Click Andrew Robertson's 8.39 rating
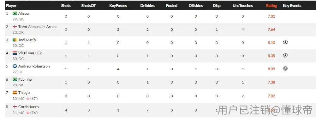This screenshot has width=316, height=119. (271, 69)
